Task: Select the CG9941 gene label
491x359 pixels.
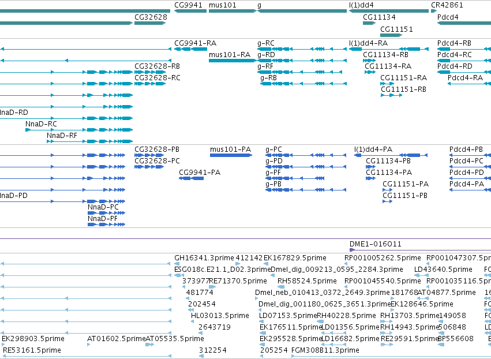Action: [188, 5]
